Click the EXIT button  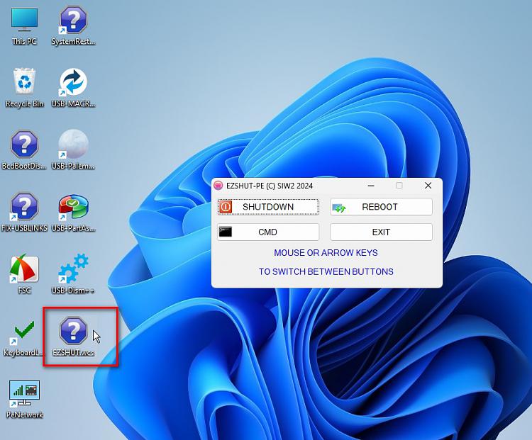[381, 232]
